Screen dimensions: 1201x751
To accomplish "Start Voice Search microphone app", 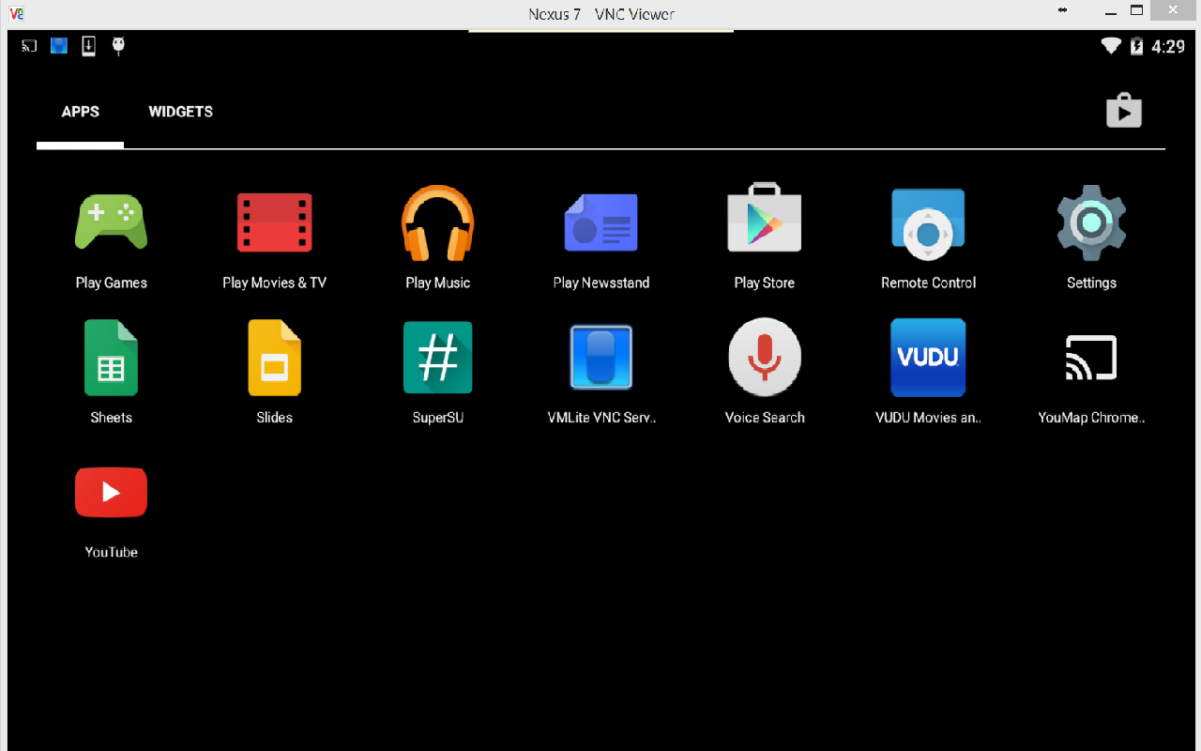I will coord(764,358).
